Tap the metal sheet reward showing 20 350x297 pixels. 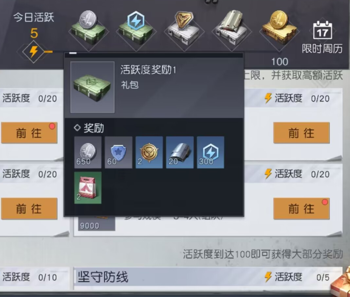[x=180, y=152]
